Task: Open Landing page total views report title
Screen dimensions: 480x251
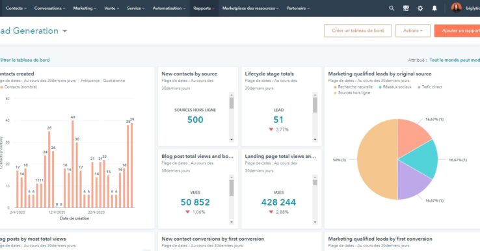Action: tap(280, 157)
